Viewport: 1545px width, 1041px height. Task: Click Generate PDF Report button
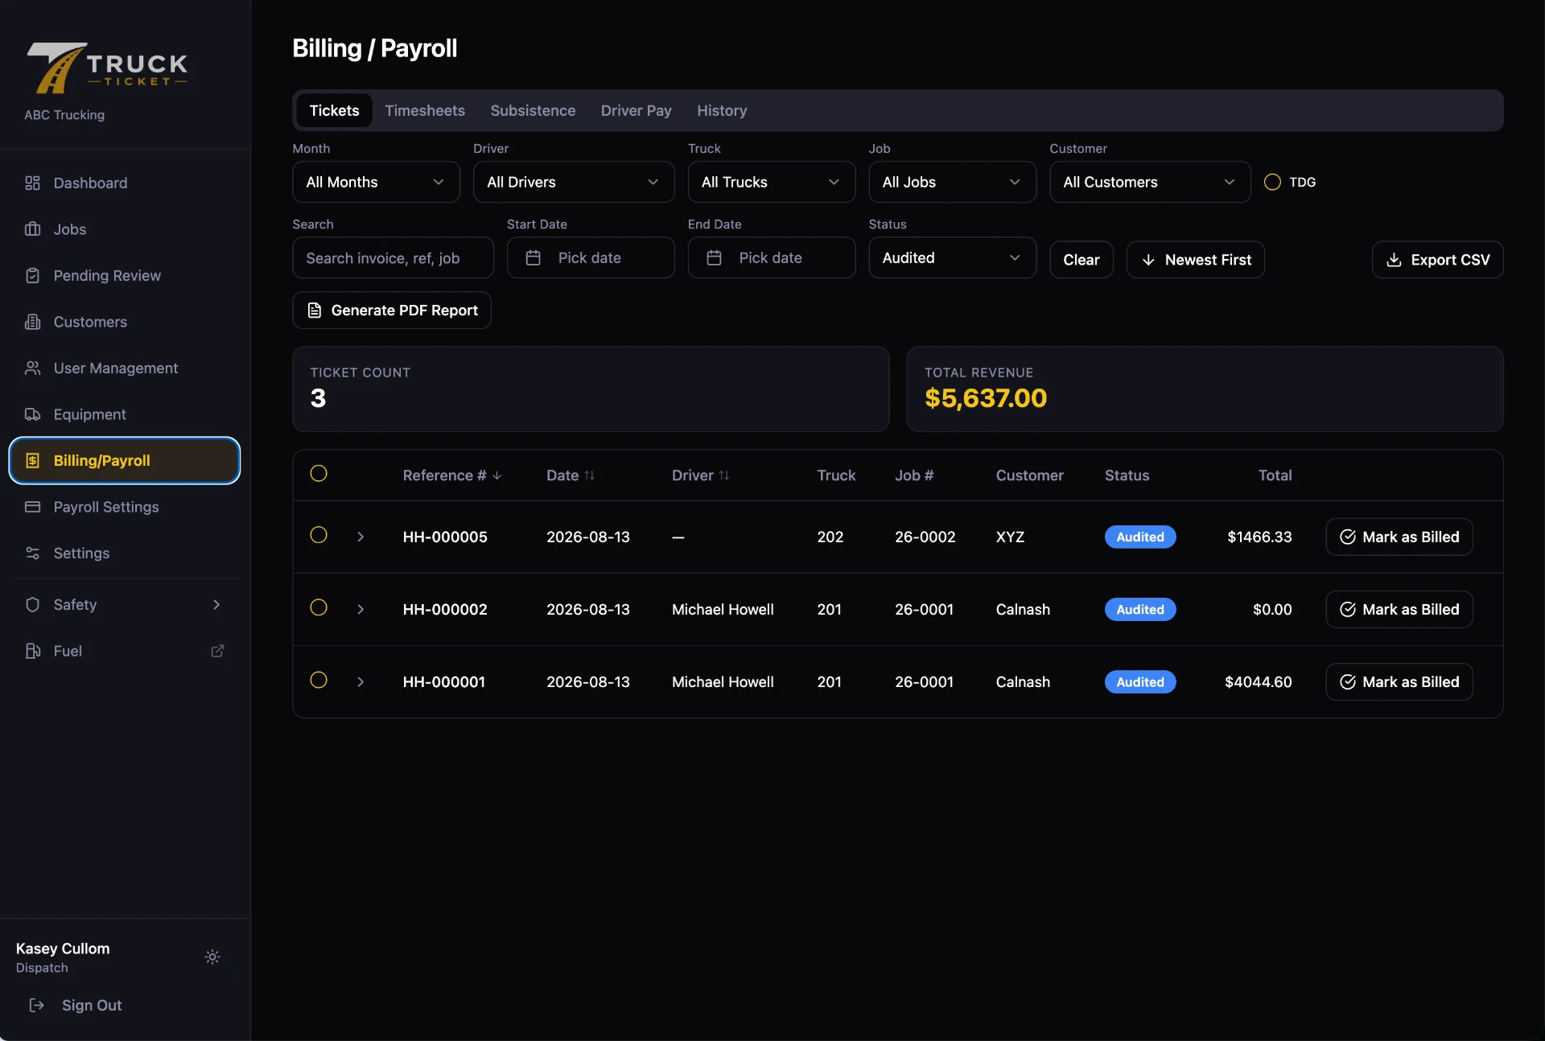tap(392, 310)
